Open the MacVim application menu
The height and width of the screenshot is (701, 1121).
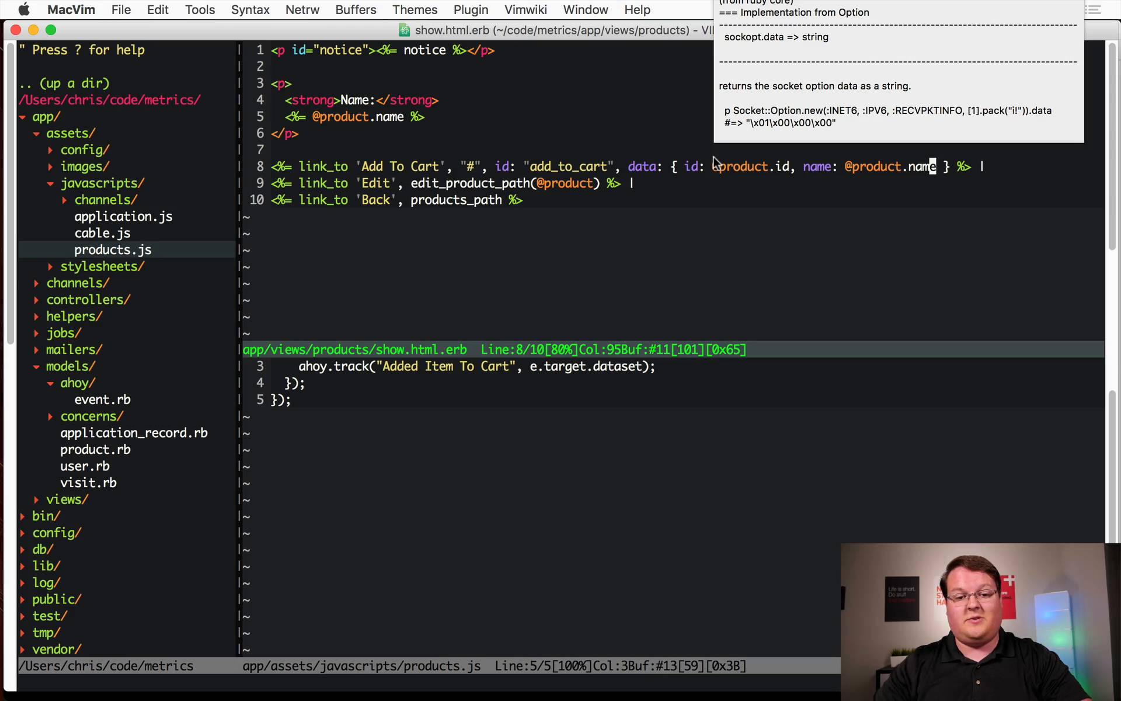[71, 9]
